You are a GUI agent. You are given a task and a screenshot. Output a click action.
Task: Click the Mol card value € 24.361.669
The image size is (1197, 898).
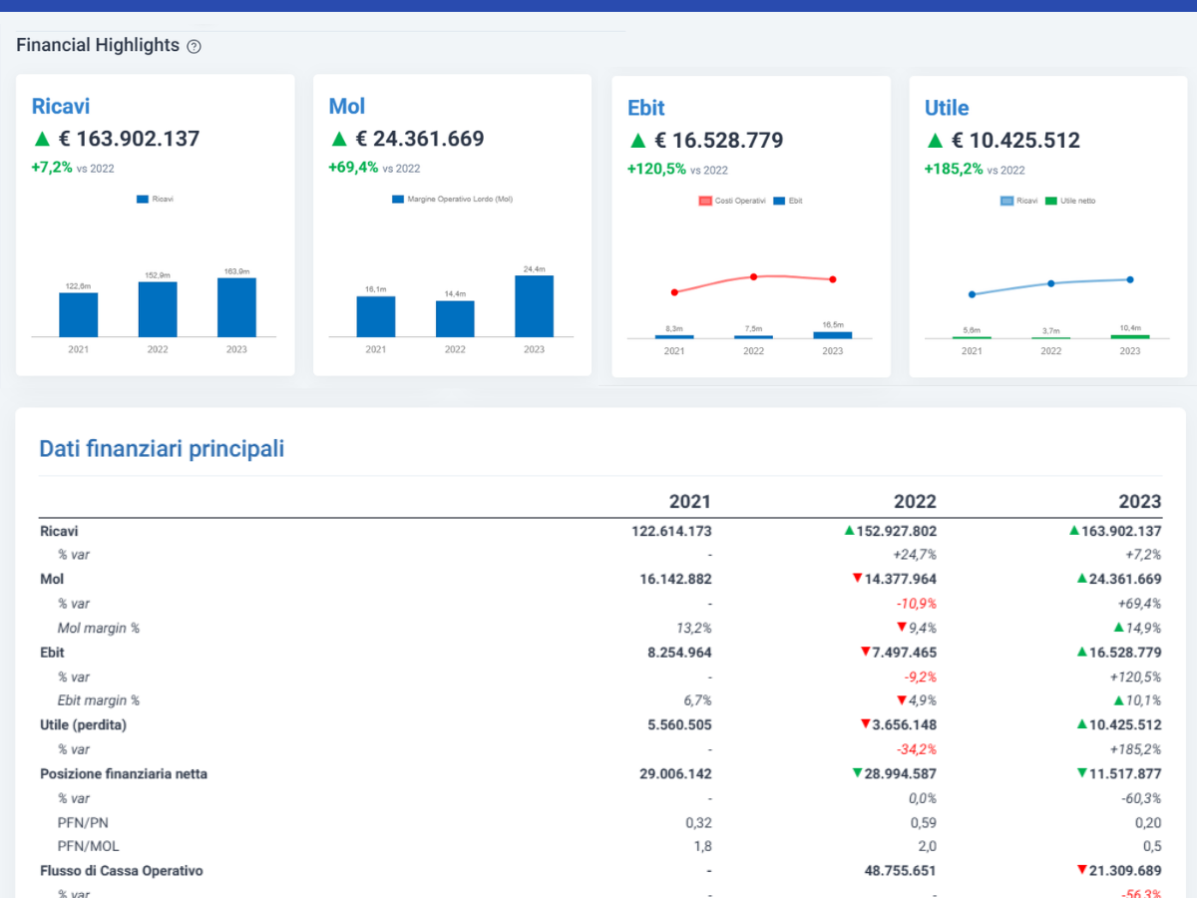point(419,139)
